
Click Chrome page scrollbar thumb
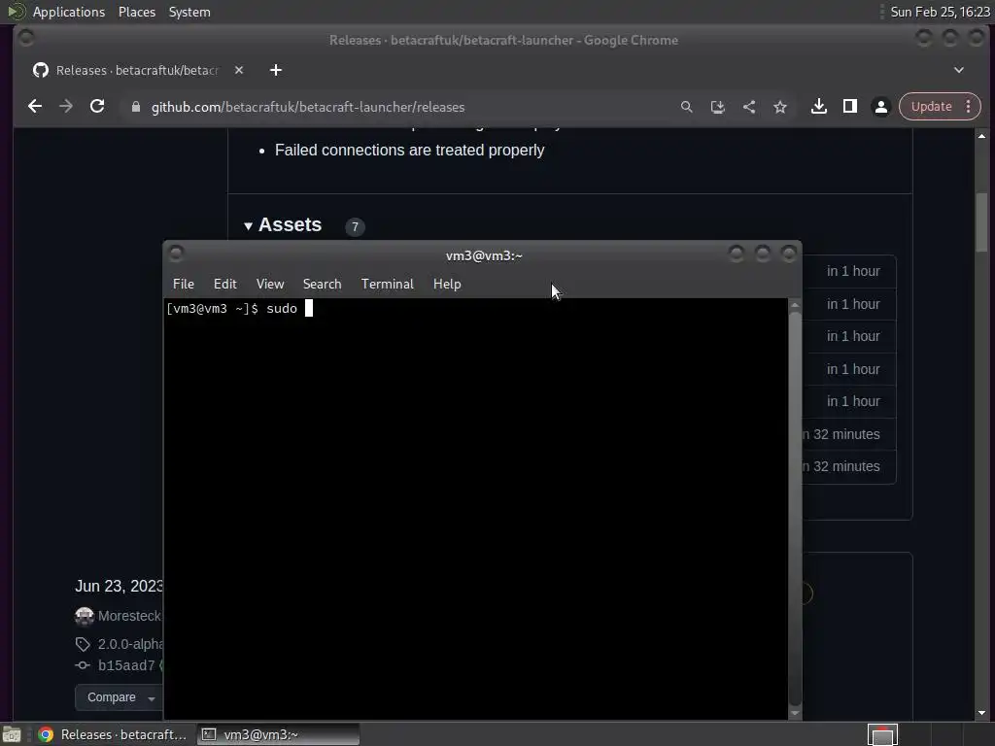(981, 222)
